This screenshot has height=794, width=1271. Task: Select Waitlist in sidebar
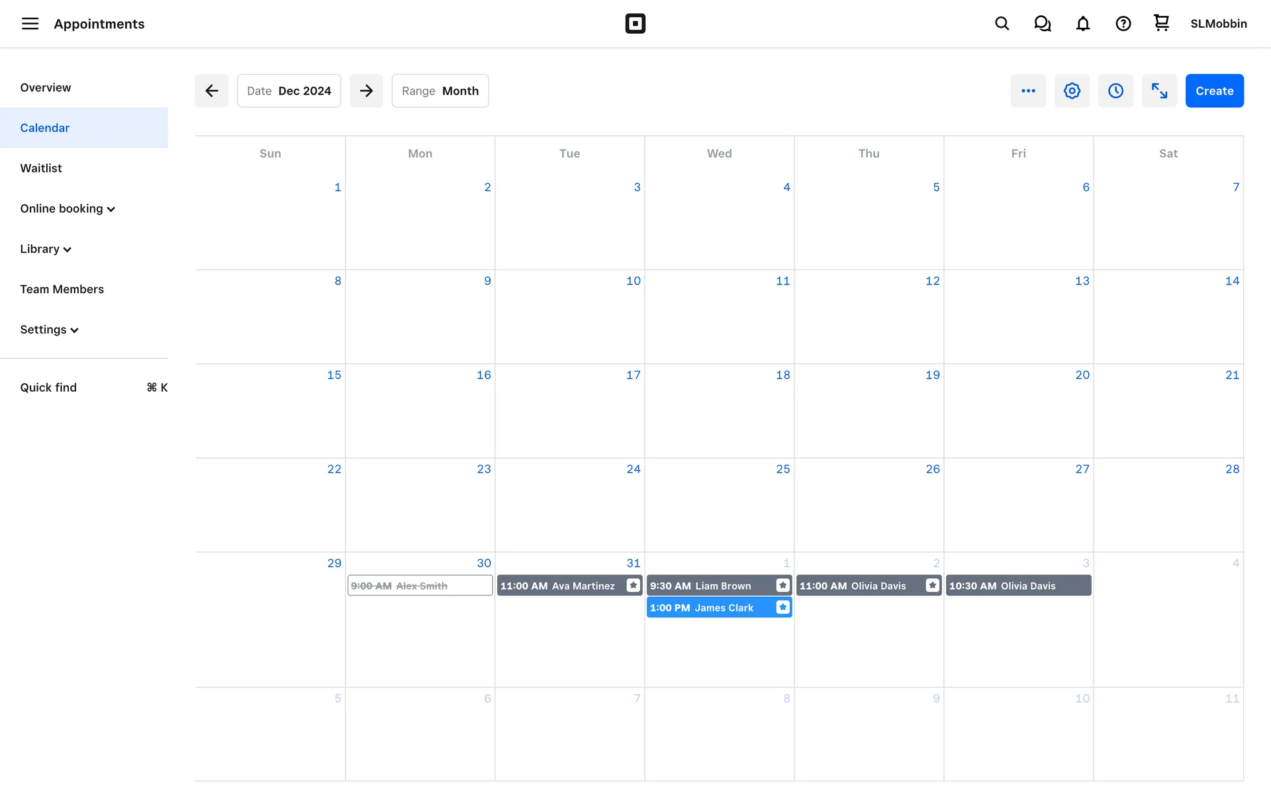pos(41,168)
